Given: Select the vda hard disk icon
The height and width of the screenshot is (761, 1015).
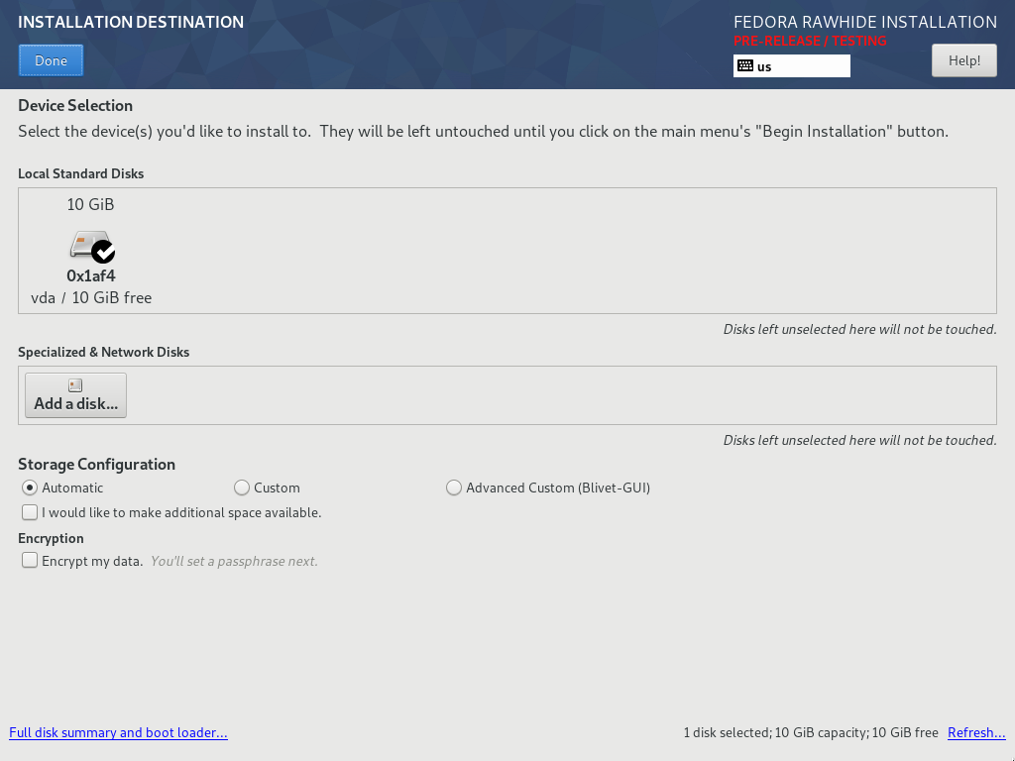Looking at the screenshot, I should coord(92,247).
